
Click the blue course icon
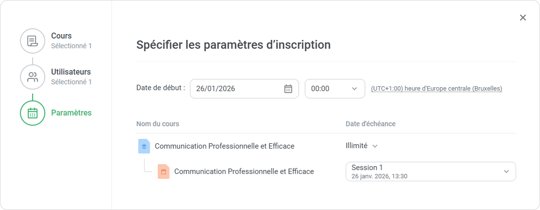tap(144, 146)
